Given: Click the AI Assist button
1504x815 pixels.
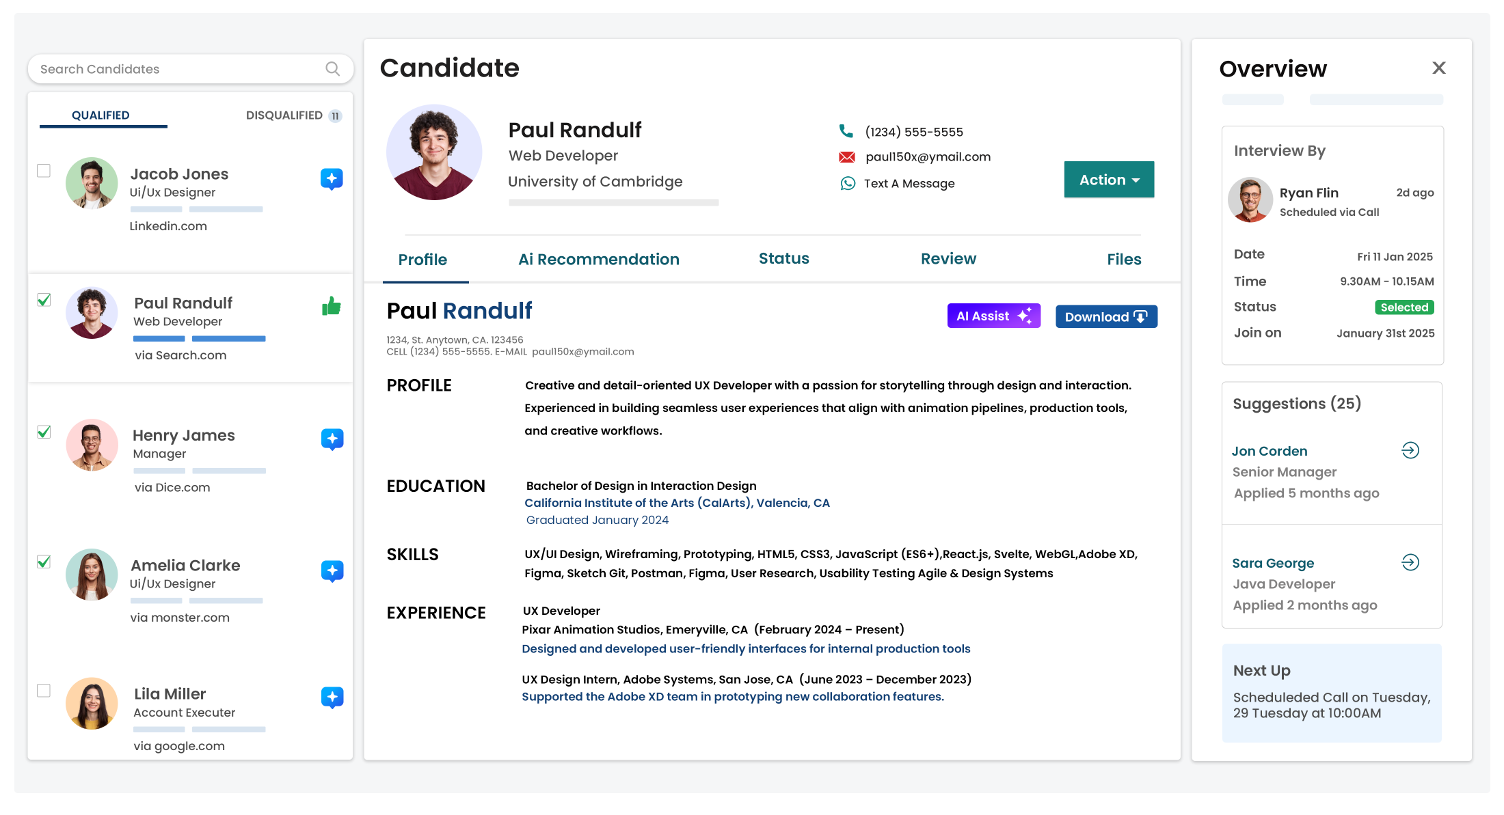Looking at the screenshot, I should click(993, 316).
